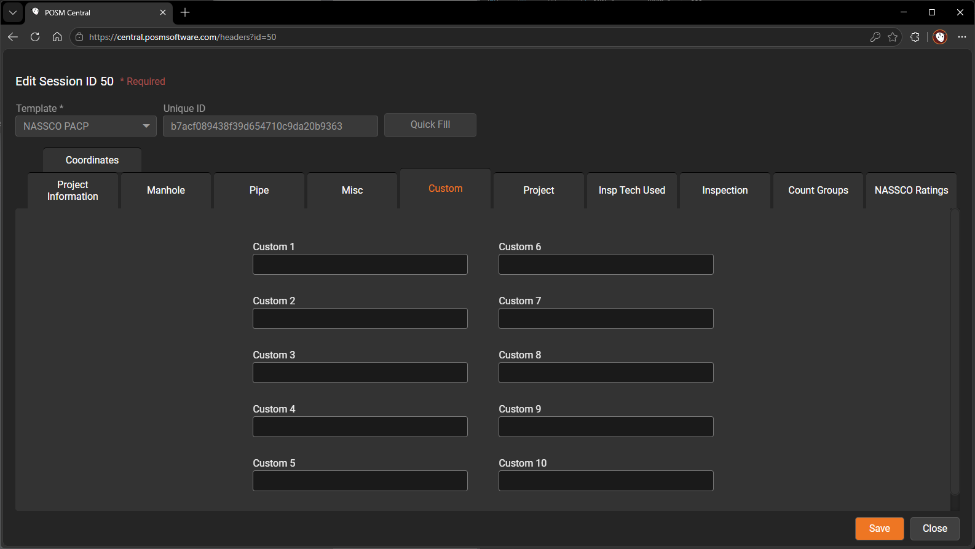This screenshot has width=975, height=549.
Task: Open the tab search dropdown arrow
Action: 13,12
